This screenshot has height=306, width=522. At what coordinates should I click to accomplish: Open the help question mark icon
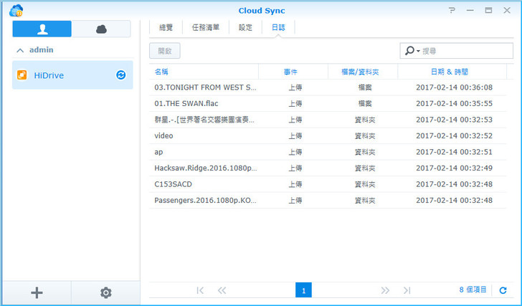452,10
